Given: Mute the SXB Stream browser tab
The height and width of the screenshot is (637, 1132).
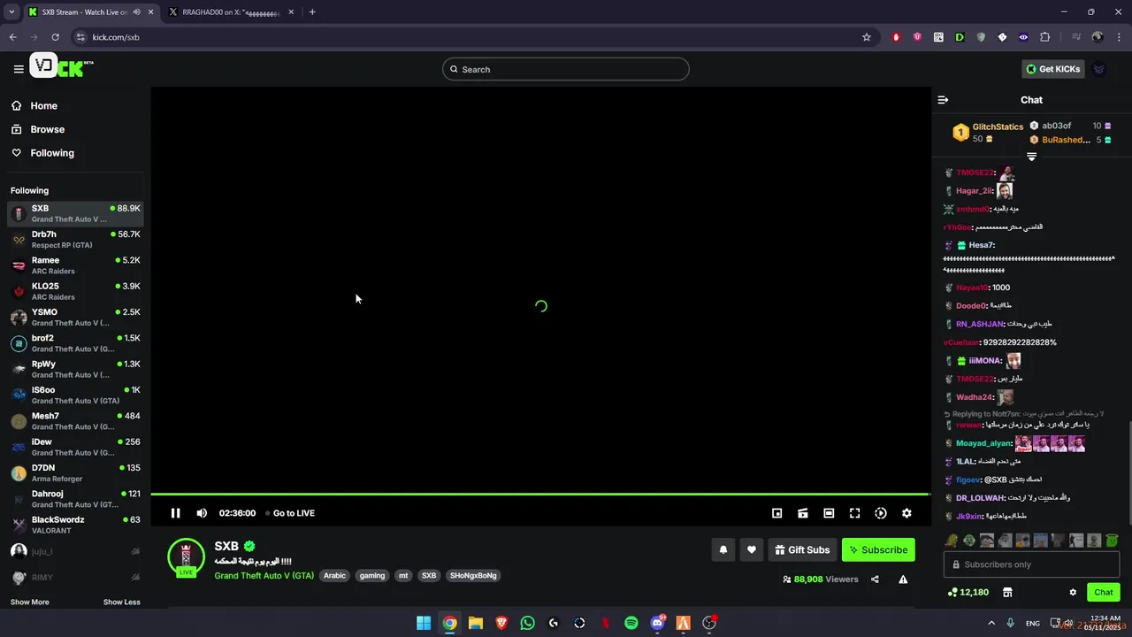Looking at the screenshot, I should (136, 12).
